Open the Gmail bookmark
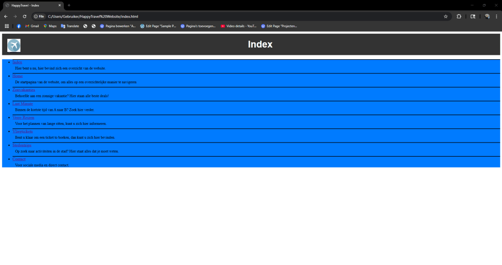 (x=32, y=26)
